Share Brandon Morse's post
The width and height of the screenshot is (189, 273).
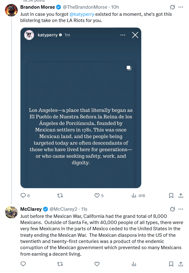click(181, 196)
